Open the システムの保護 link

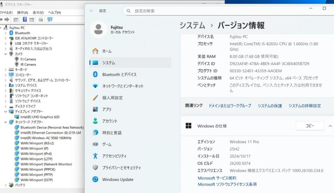click(x=270, y=106)
